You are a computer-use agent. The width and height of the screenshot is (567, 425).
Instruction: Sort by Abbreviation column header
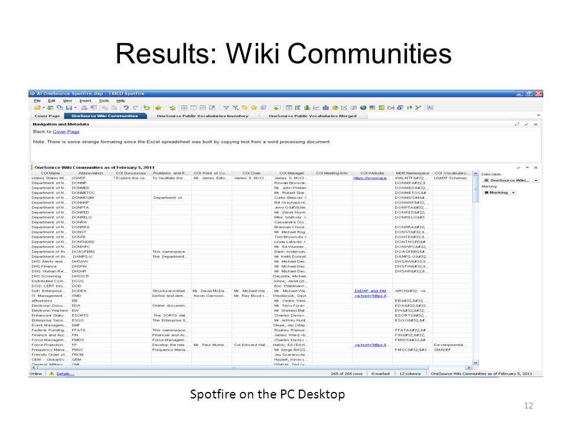click(x=91, y=173)
